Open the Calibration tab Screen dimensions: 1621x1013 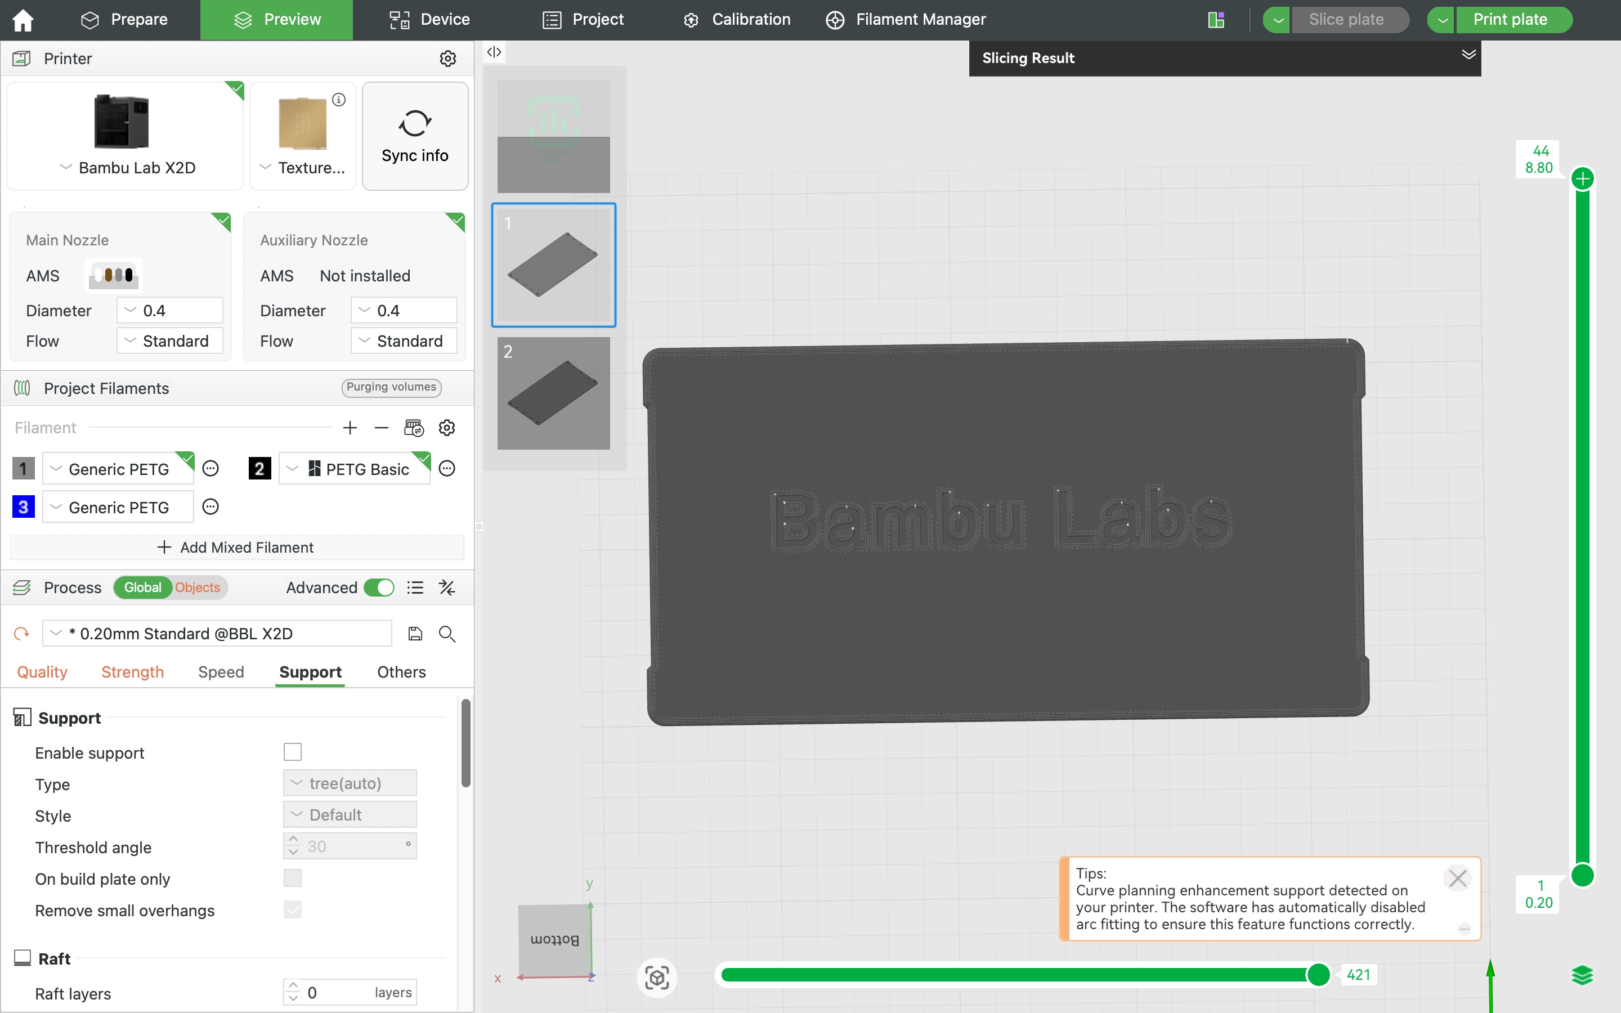click(737, 20)
